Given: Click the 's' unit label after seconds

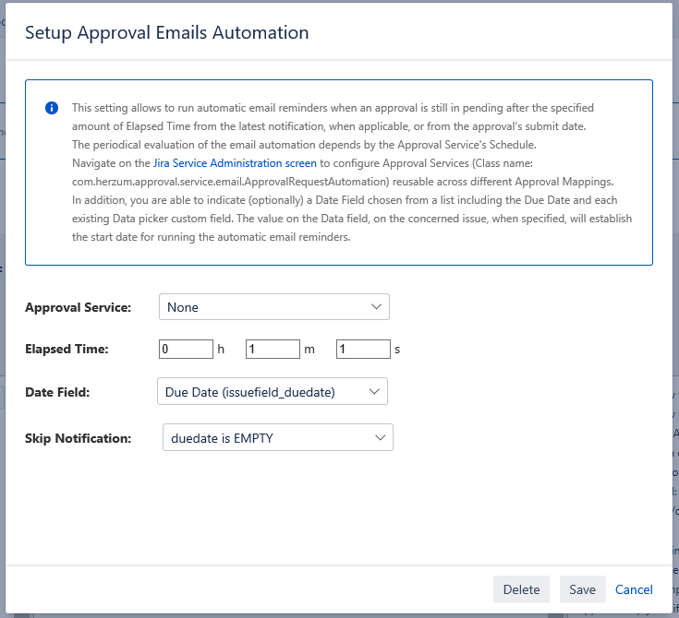Looking at the screenshot, I should [396, 350].
